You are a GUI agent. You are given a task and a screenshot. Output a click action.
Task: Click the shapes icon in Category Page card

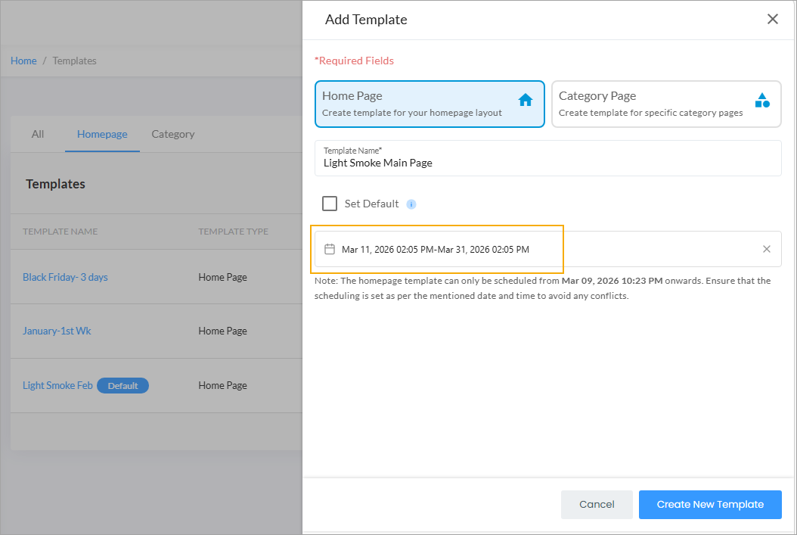coord(762,101)
